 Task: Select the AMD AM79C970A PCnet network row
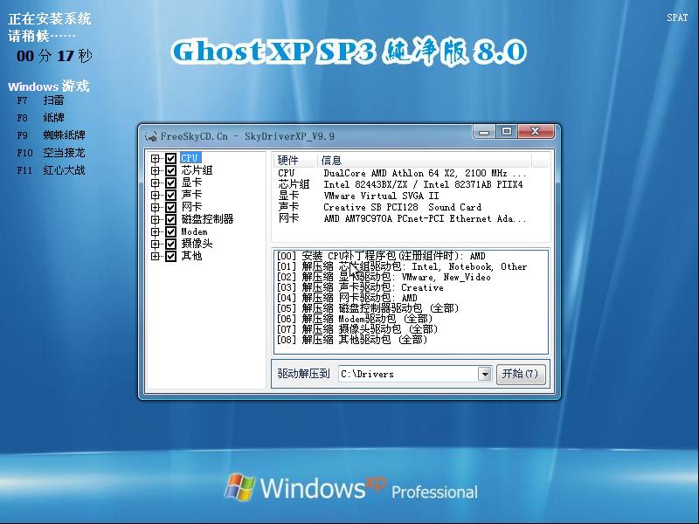(x=402, y=218)
